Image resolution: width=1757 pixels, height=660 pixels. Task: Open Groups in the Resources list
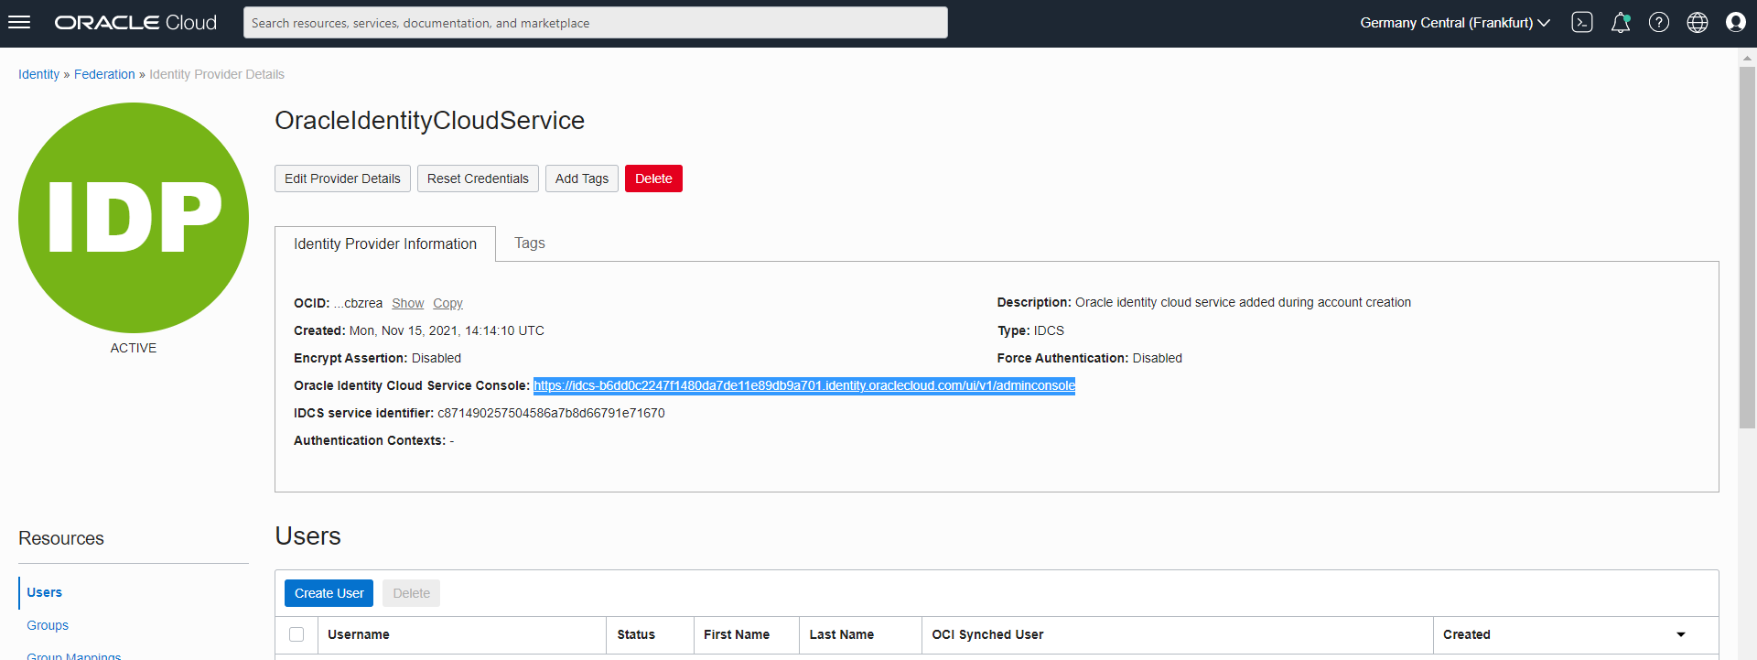point(48,625)
